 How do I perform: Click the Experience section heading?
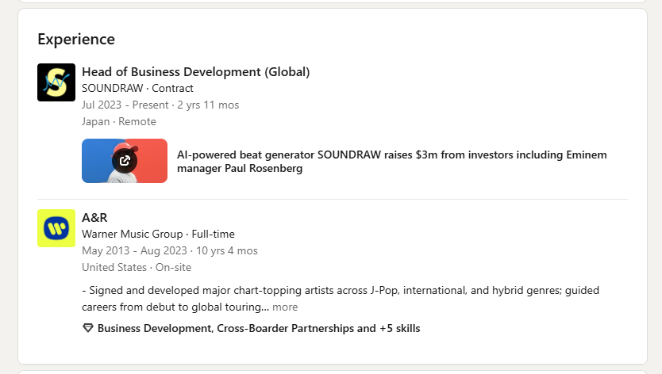76,39
